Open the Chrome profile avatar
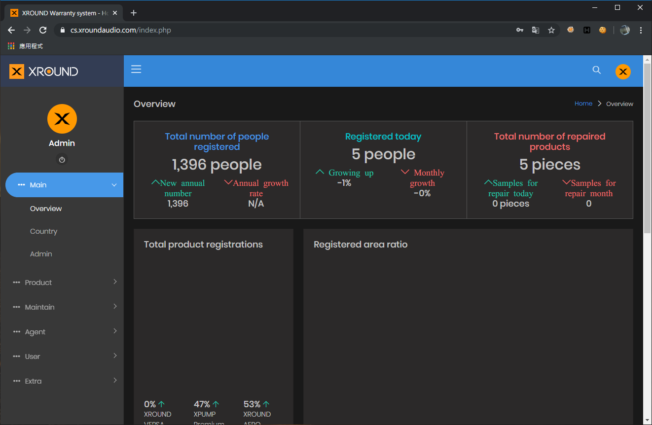652x425 pixels. (625, 30)
